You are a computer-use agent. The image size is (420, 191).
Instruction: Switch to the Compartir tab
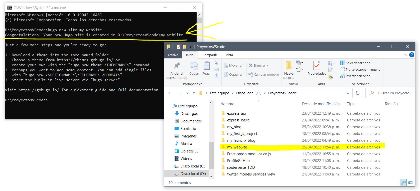click(x=210, y=55)
